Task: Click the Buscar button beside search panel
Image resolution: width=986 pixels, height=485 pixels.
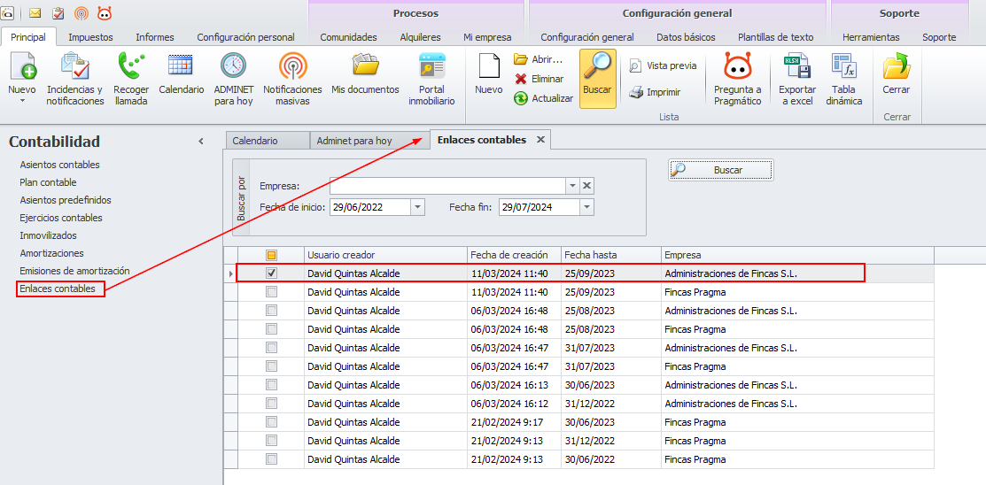Action: pos(721,170)
